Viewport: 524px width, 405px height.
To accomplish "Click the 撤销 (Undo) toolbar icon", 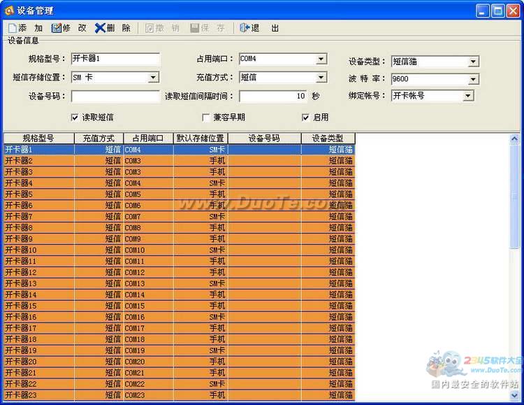I will point(149,28).
